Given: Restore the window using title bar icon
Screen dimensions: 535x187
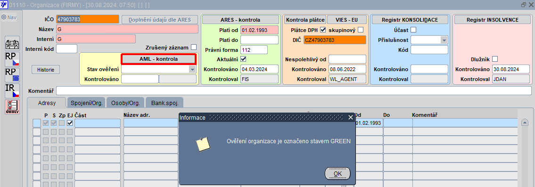Looking at the screenshot, I should tap(524, 5).
